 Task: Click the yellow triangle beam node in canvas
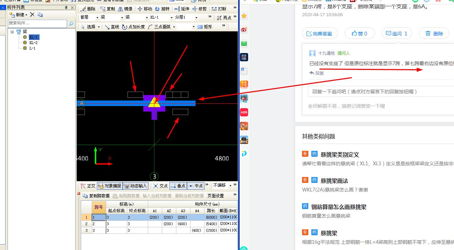(155, 102)
